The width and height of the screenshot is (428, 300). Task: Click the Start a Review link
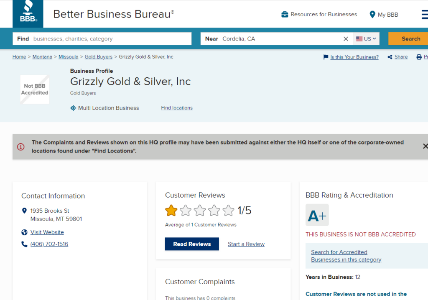[x=246, y=244]
